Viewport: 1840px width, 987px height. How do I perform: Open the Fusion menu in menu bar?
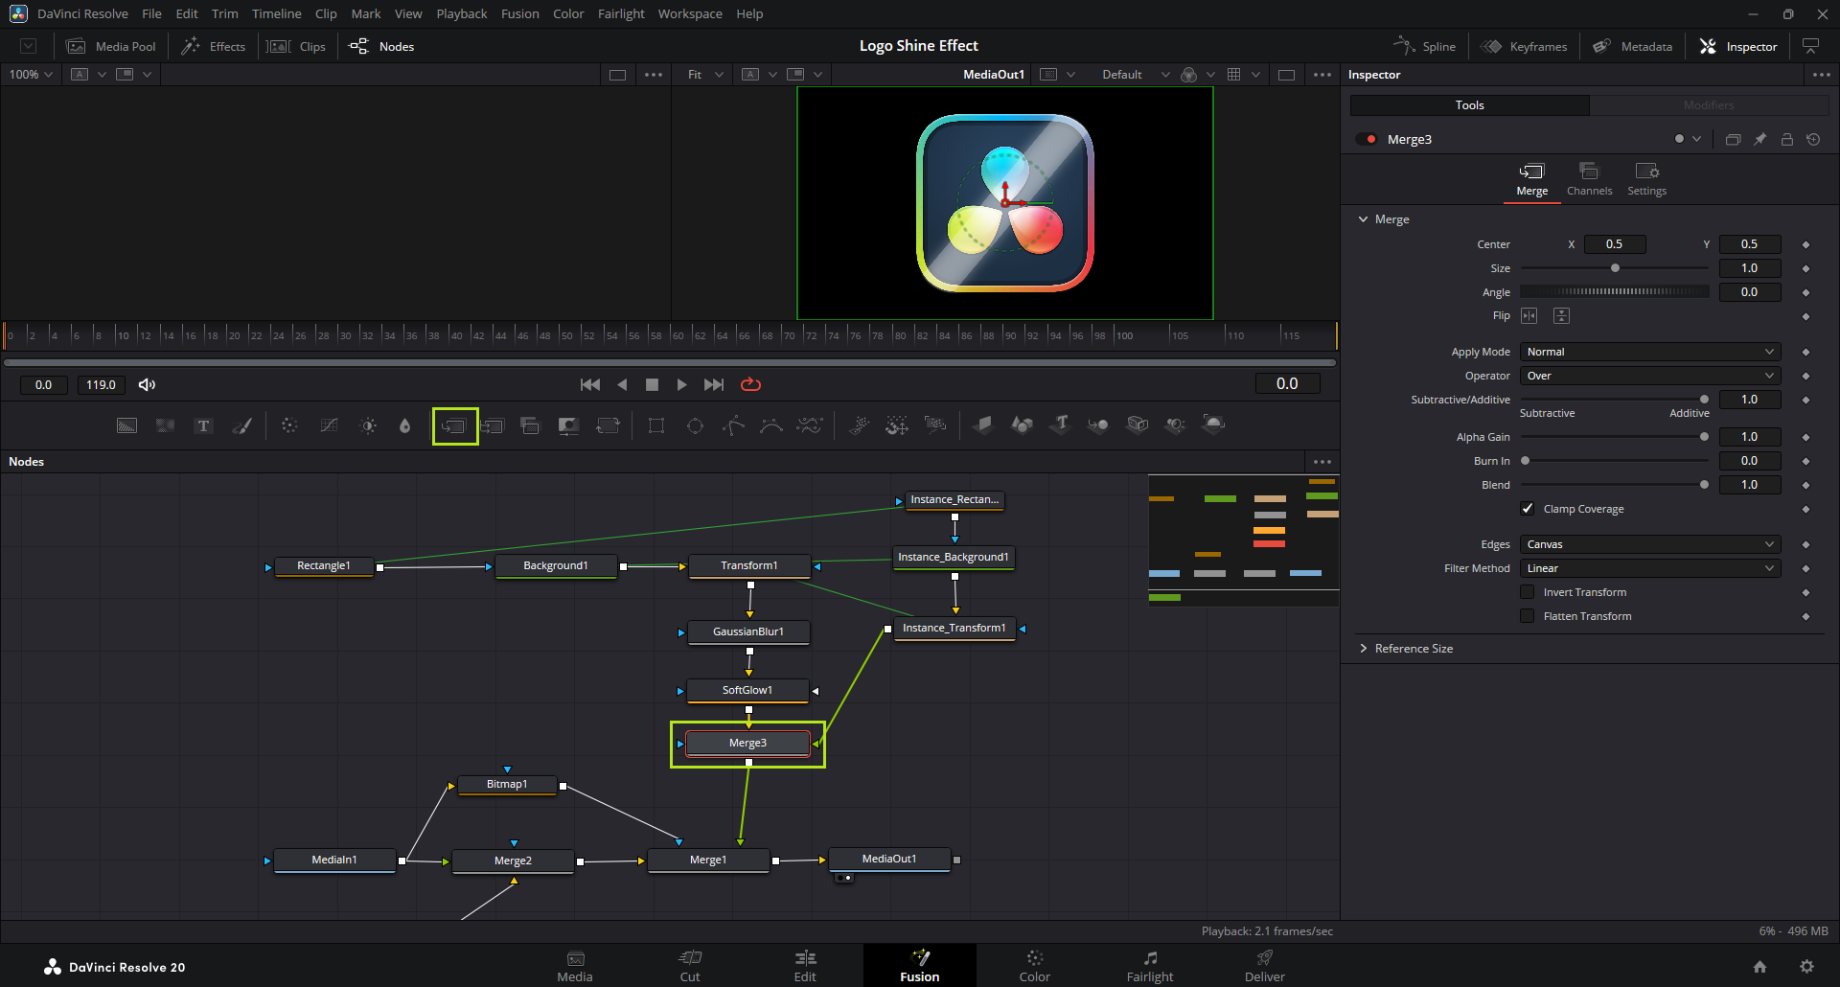click(x=519, y=13)
